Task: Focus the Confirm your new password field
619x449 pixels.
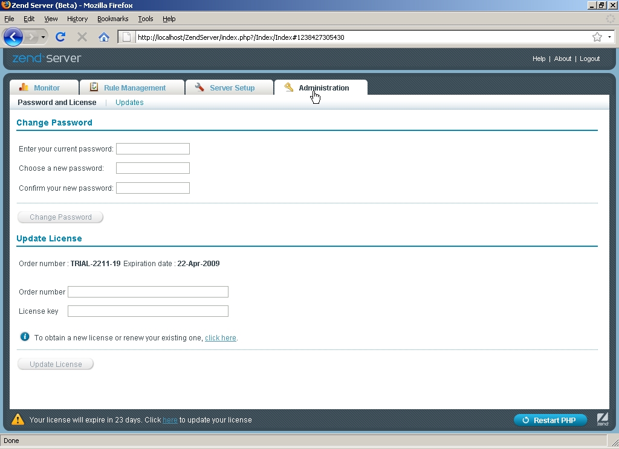Action: [153, 188]
